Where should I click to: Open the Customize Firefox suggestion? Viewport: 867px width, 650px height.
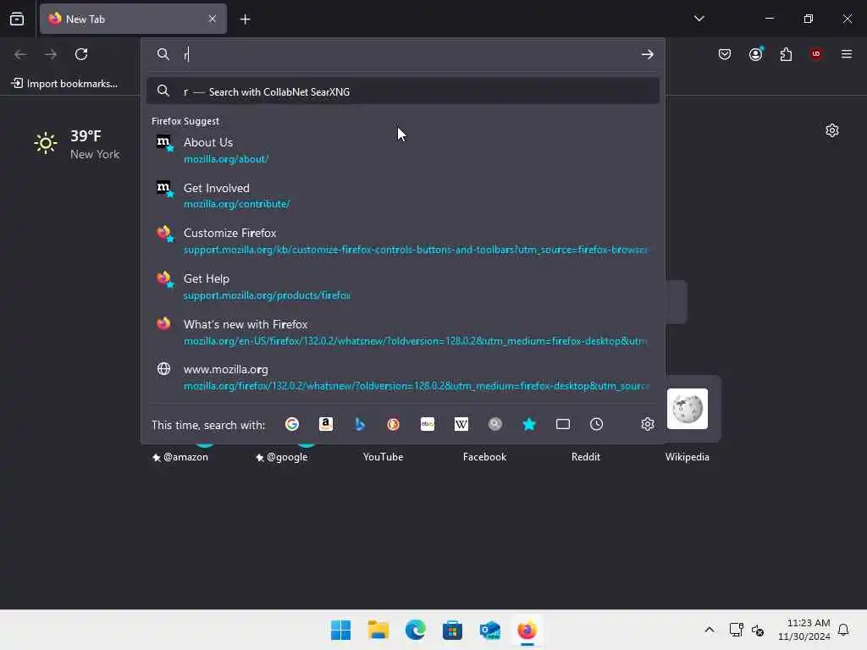click(x=402, y=241)
